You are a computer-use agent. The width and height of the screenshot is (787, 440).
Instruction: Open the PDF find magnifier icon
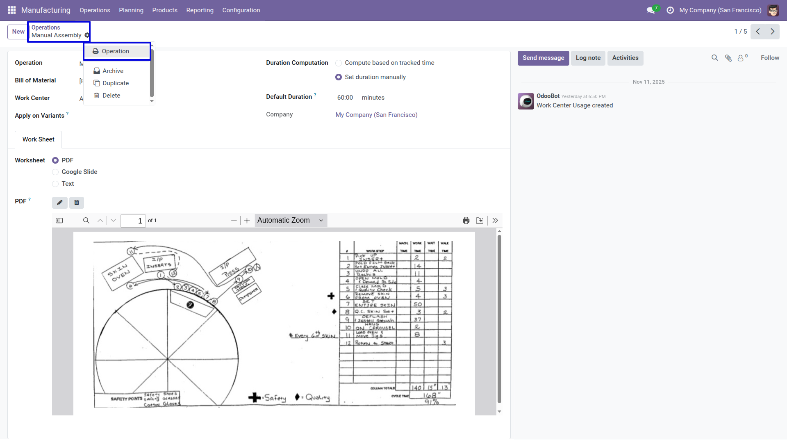(86, 221)
